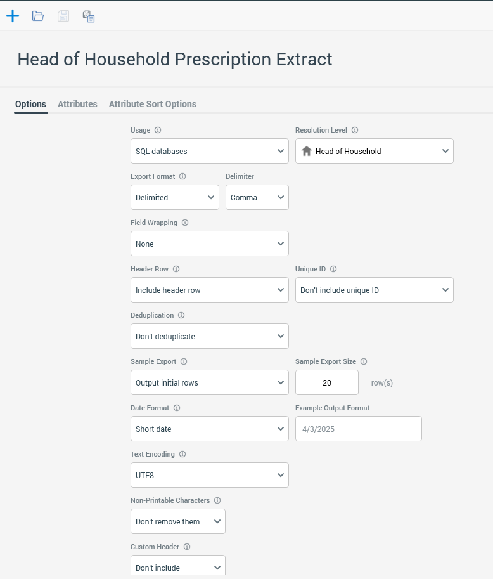Expand the Include header row dropdown

click(209, 290)
